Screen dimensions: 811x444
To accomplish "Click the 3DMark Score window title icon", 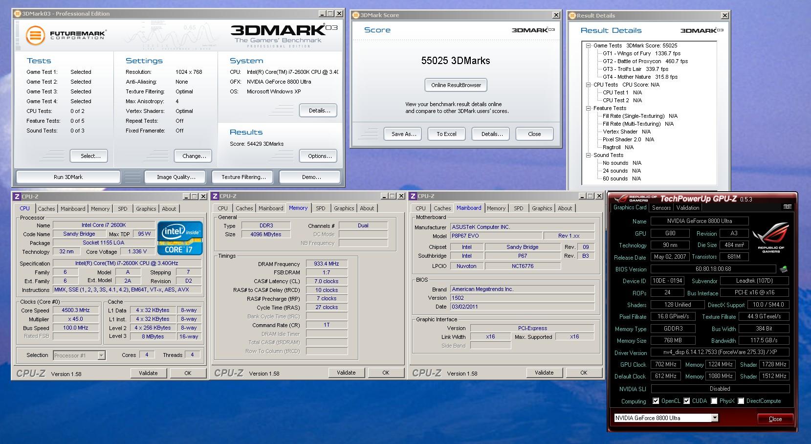I will [x=356, y=15].
